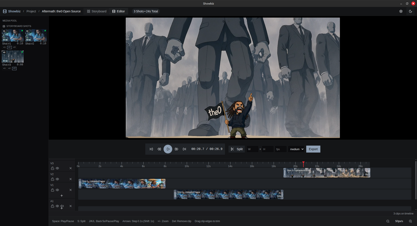
Task: Click the 3 clips on timeline status text
Action: 403,213
